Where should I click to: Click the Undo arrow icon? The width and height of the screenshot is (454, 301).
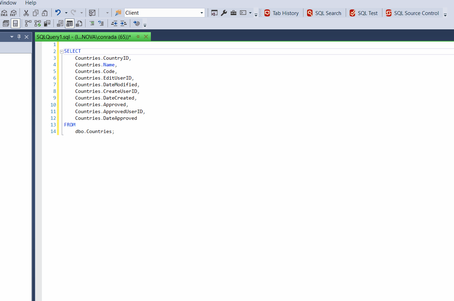pos(58,13)
